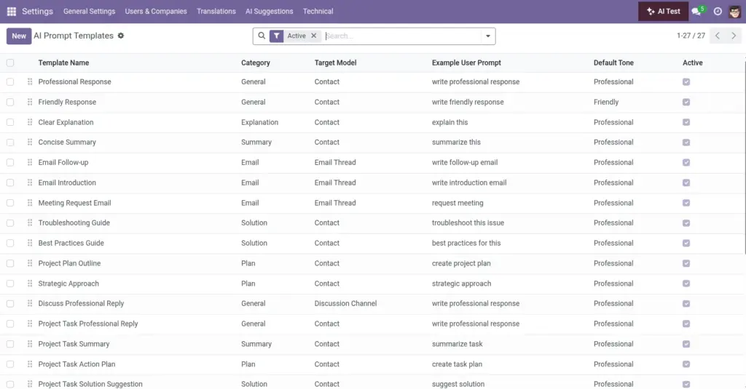
Task: Focus the search input field
Action: pos(402,36)
